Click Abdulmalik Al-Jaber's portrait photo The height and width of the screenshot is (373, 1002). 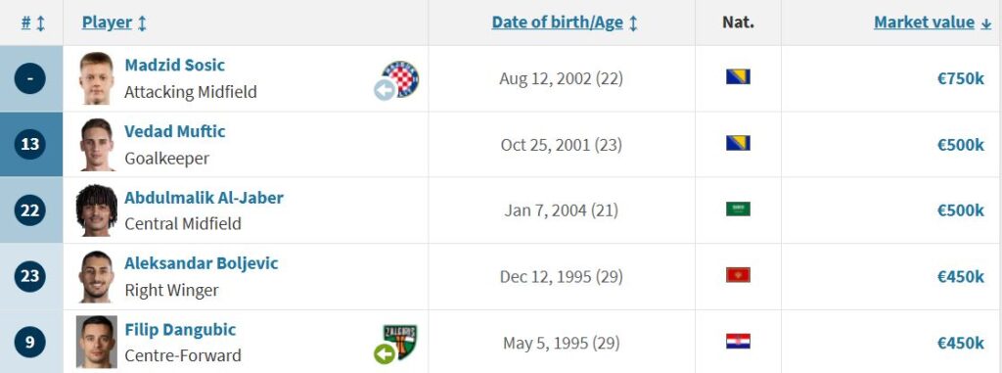97,210
